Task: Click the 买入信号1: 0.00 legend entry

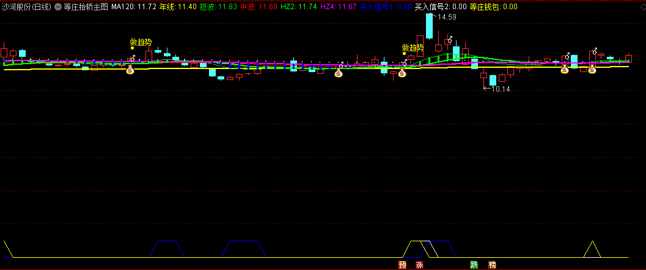Action: coord(385,7)
